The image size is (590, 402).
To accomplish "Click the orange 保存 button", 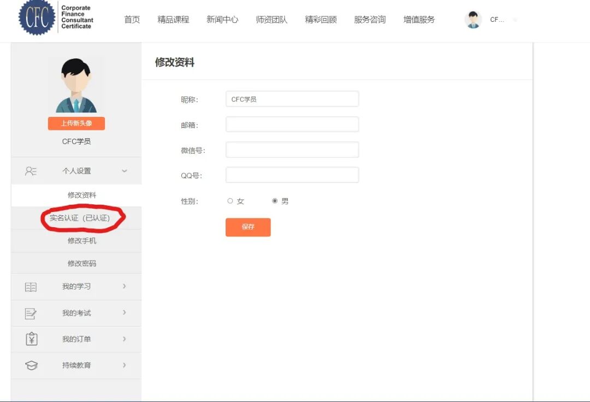I will click(248, 227).
